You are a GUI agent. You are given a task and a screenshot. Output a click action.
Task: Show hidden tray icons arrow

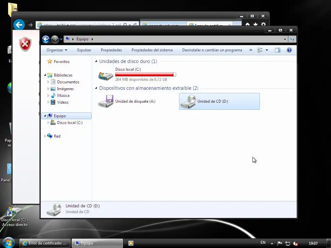click(x=272, y=243)
